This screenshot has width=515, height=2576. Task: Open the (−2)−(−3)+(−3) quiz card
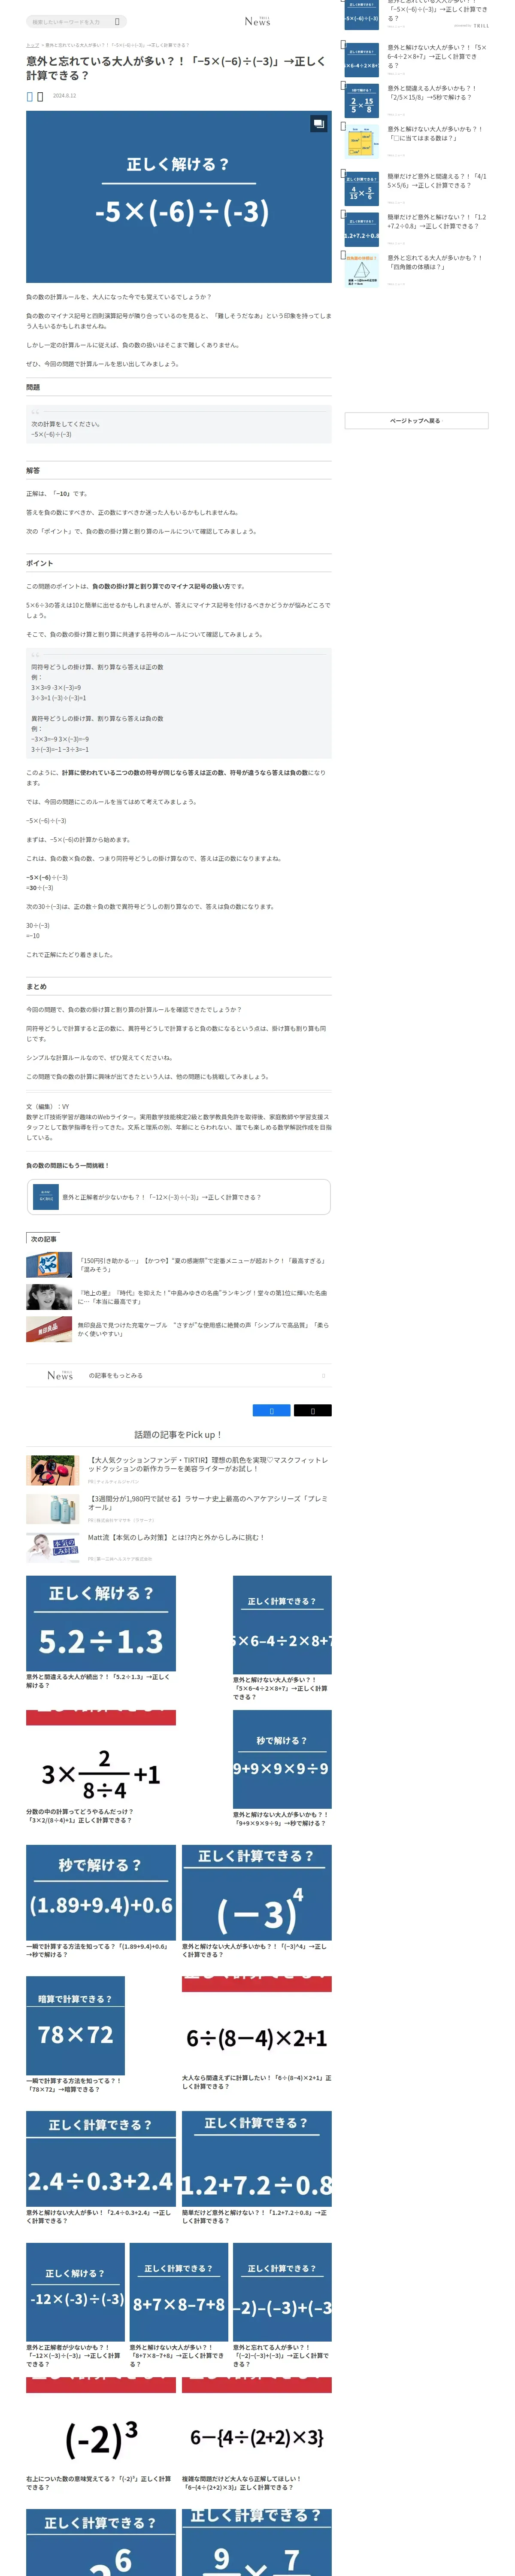(282, 2305)
